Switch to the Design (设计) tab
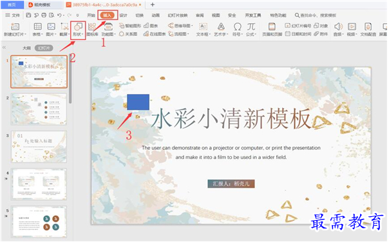The height and width of the screenshot is (242, 389). click(x=123, y=15)
